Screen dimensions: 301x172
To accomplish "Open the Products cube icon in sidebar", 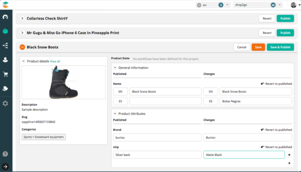I will [6, 31].
